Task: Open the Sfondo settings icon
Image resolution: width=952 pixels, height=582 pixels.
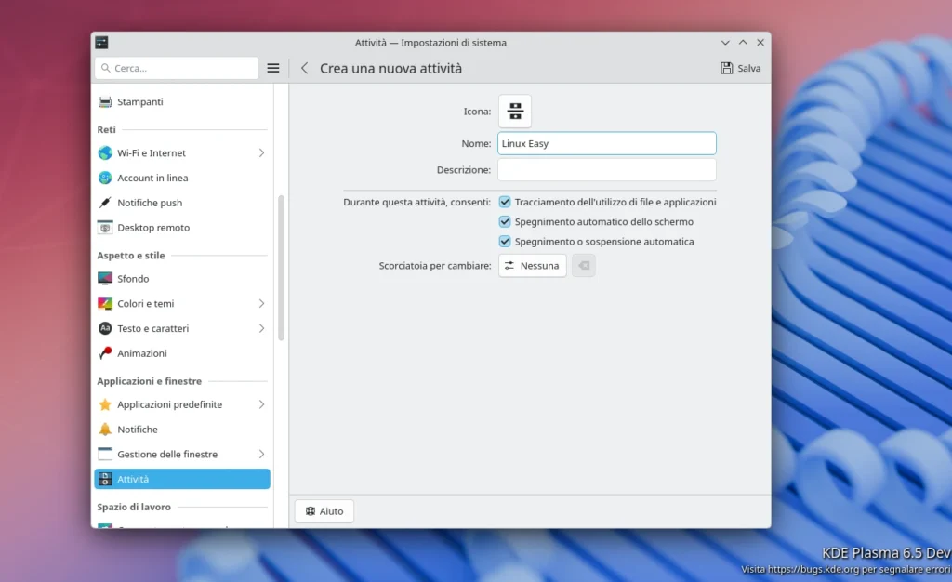Action: point(105,278)
